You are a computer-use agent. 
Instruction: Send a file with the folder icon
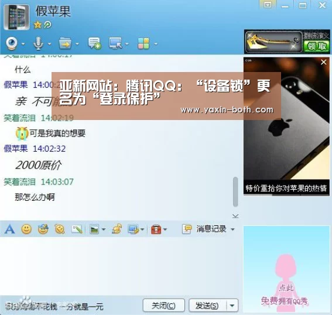[66, 43]
